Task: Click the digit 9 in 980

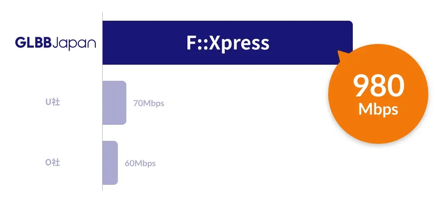Action: 361,86
